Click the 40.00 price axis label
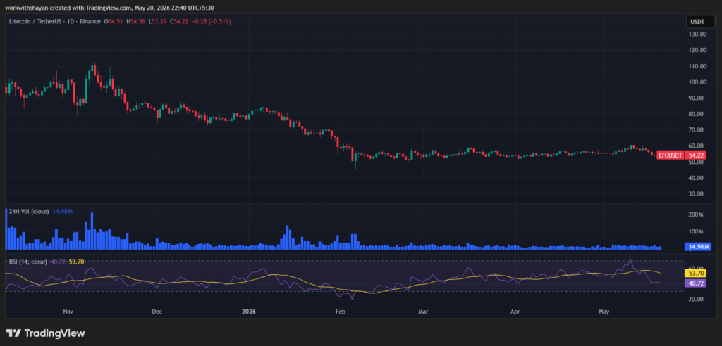The height and width of the screenshot is (346, 722). pos(697,178)
